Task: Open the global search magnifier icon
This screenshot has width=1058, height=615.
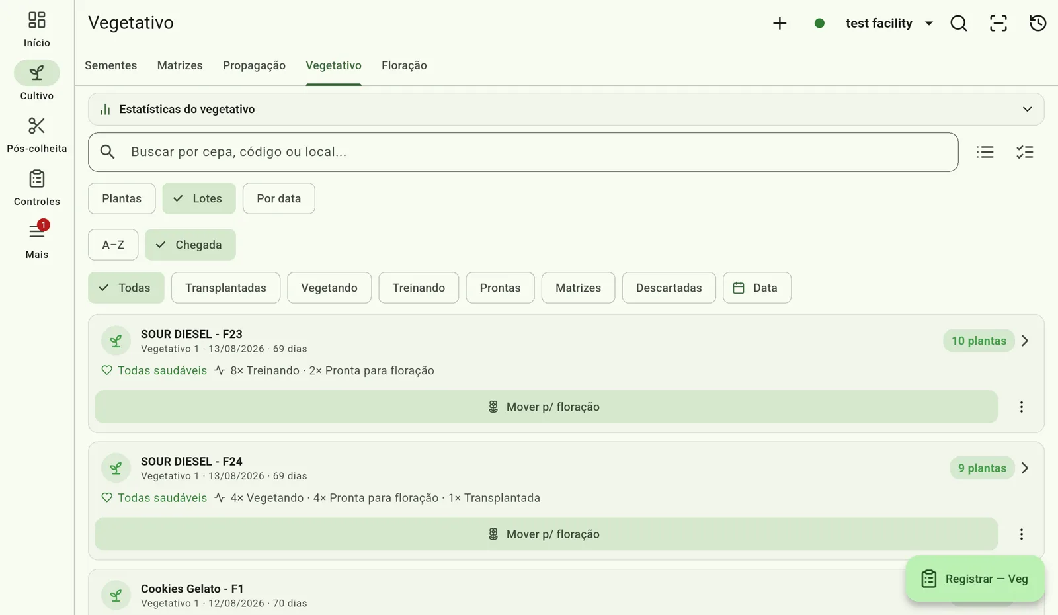Action: point(958,23)
